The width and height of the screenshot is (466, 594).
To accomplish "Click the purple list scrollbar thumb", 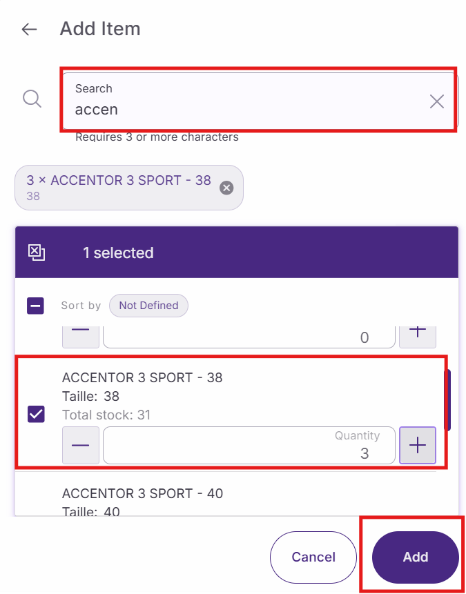I will coord(449,400).
